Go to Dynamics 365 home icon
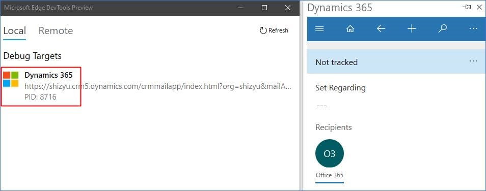This screenshot has height=191, width=486. click(350, 29)
